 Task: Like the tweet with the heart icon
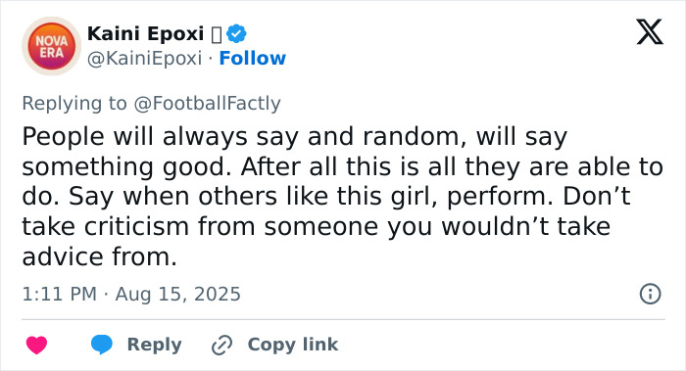tap(37, 345)
